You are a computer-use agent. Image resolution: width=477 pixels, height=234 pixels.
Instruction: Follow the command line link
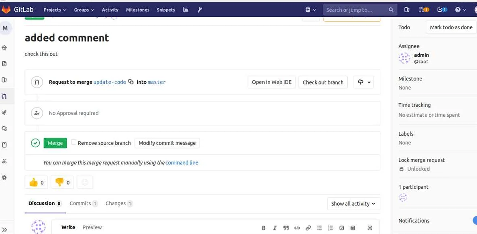pyautogui.click(x=181, y=162)
